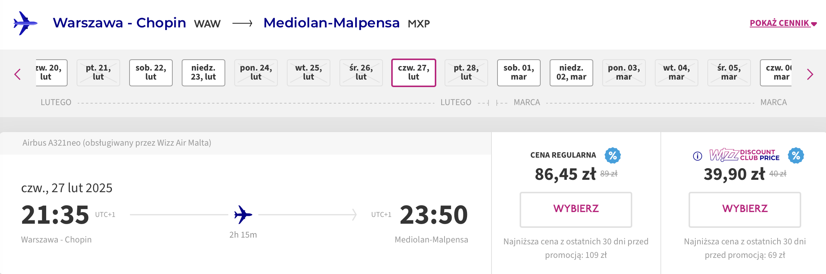The width and height of the screenshot is (826, 274).
Task: Click the percent badge beside Discount Club Price
Action: (796, 155)
